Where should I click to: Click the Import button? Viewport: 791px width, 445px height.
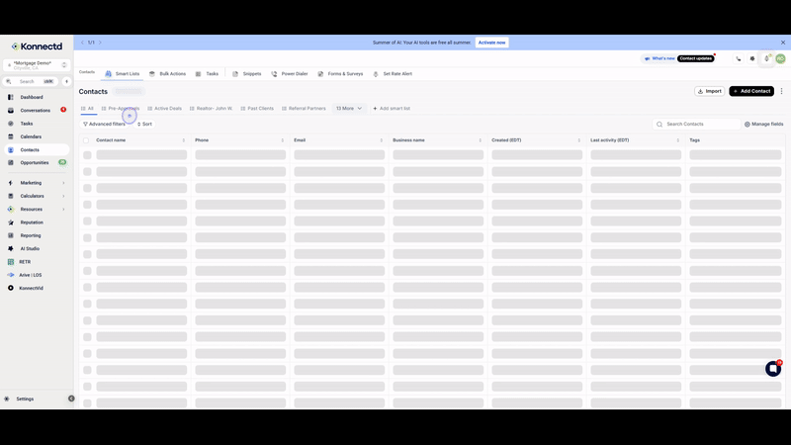coord(709,91)
